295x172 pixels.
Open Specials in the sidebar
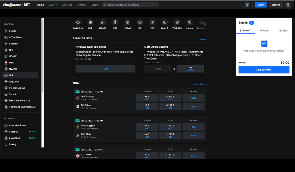[x=20, y=44]
